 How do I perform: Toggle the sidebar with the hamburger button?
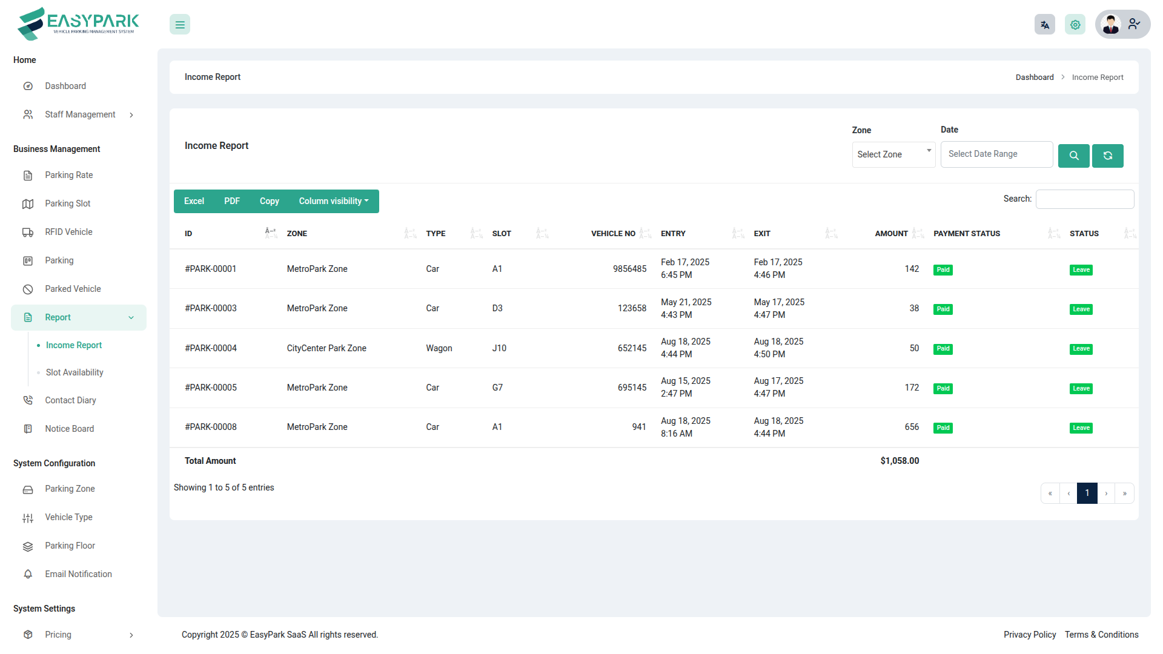(x=179, y=24)
